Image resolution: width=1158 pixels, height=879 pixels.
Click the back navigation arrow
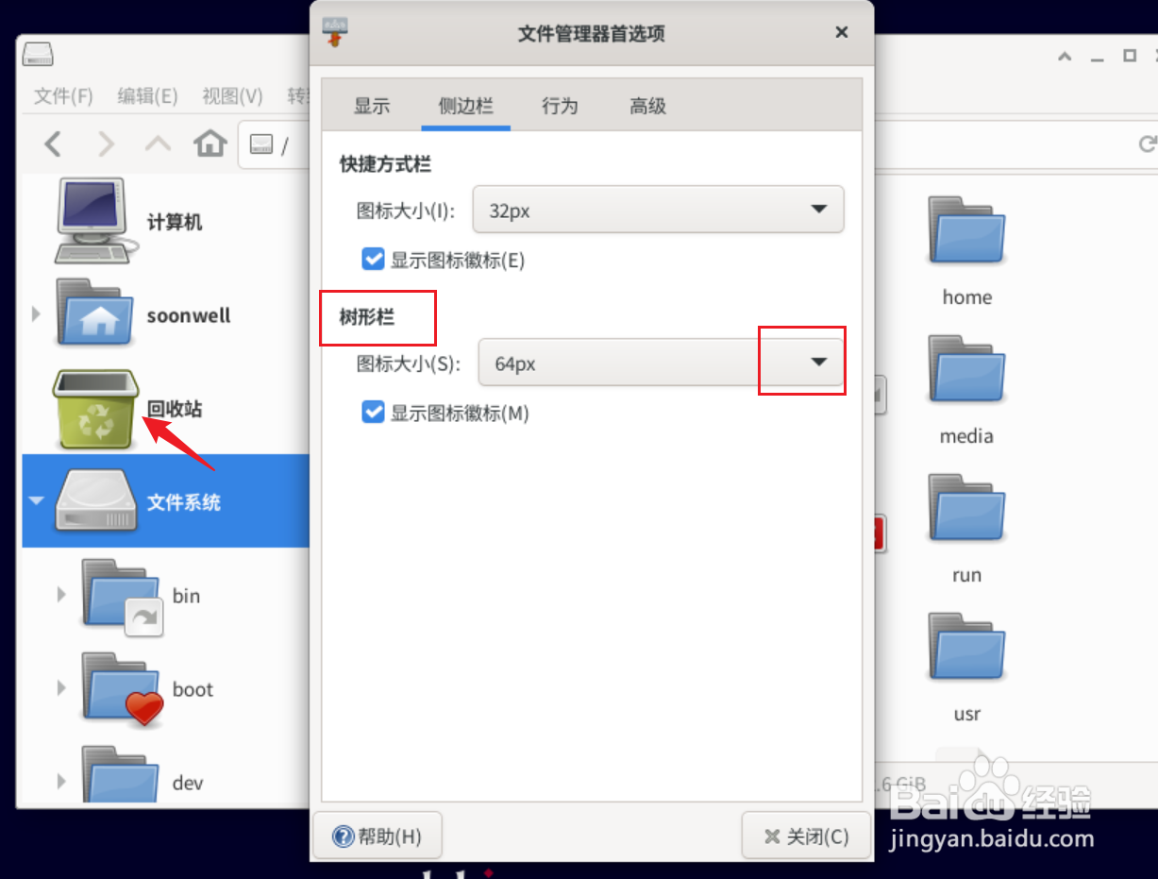pyautogui.click(x=54, y=144)
